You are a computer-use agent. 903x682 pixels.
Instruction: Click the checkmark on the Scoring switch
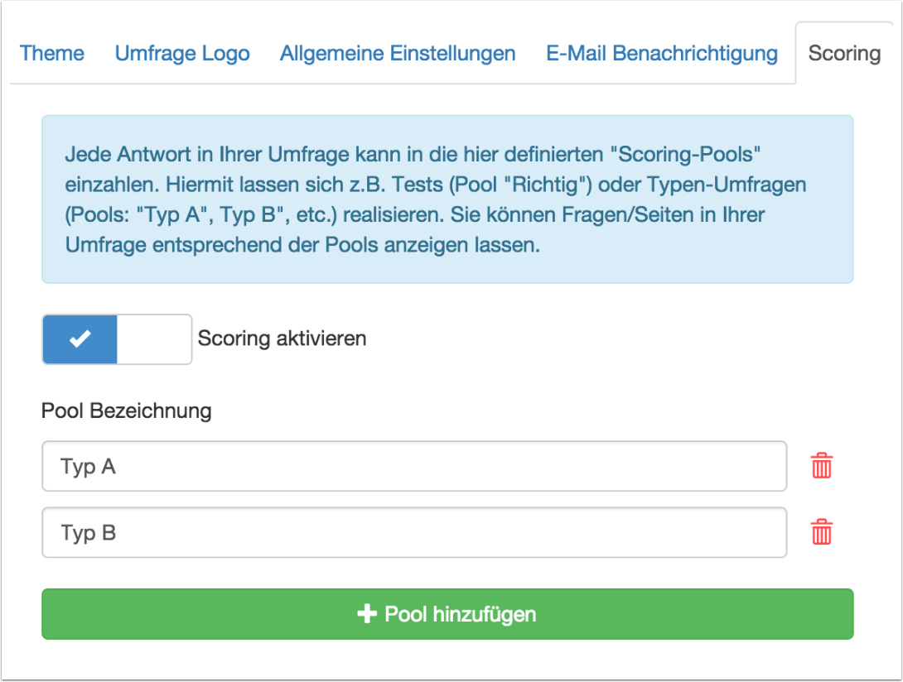[80, 339]
